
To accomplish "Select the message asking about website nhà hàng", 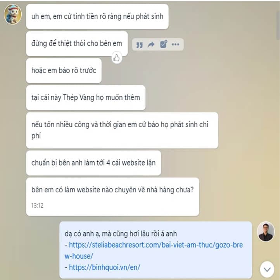I will tap(112, 197).
